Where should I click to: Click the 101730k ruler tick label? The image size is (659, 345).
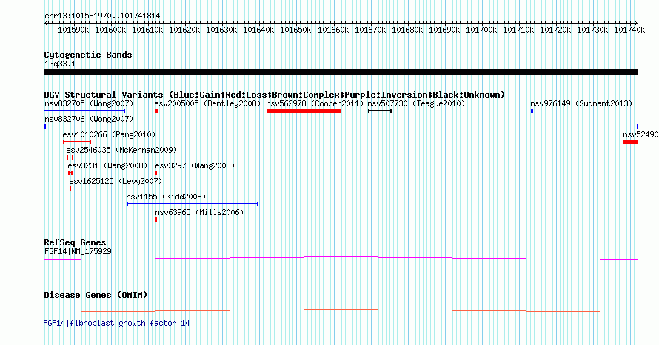click(592, 30)
